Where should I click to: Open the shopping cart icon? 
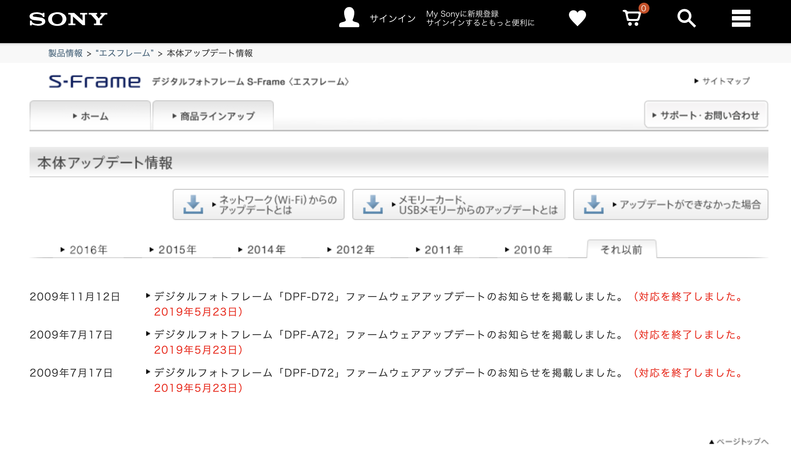[x=633, y=18]
